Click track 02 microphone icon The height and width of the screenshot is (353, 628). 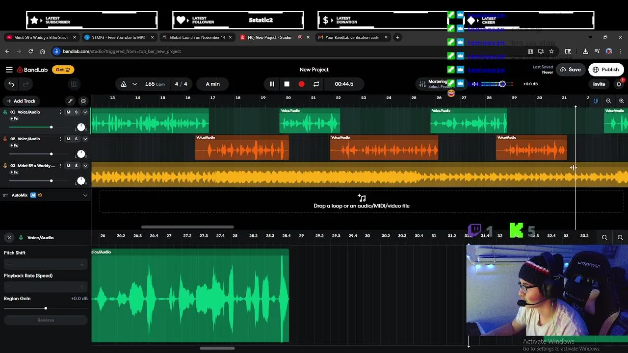5,139
